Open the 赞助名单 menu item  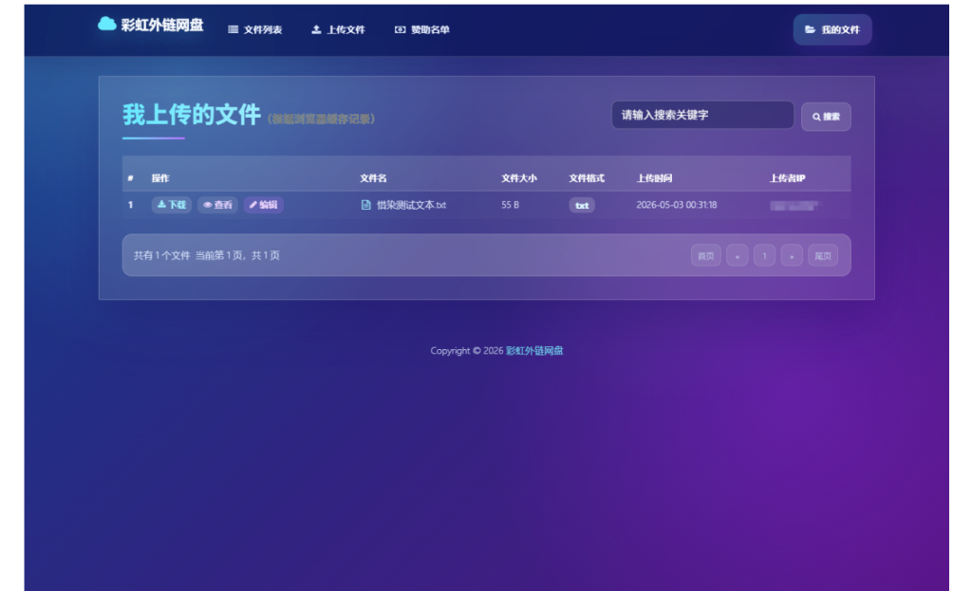422,29
